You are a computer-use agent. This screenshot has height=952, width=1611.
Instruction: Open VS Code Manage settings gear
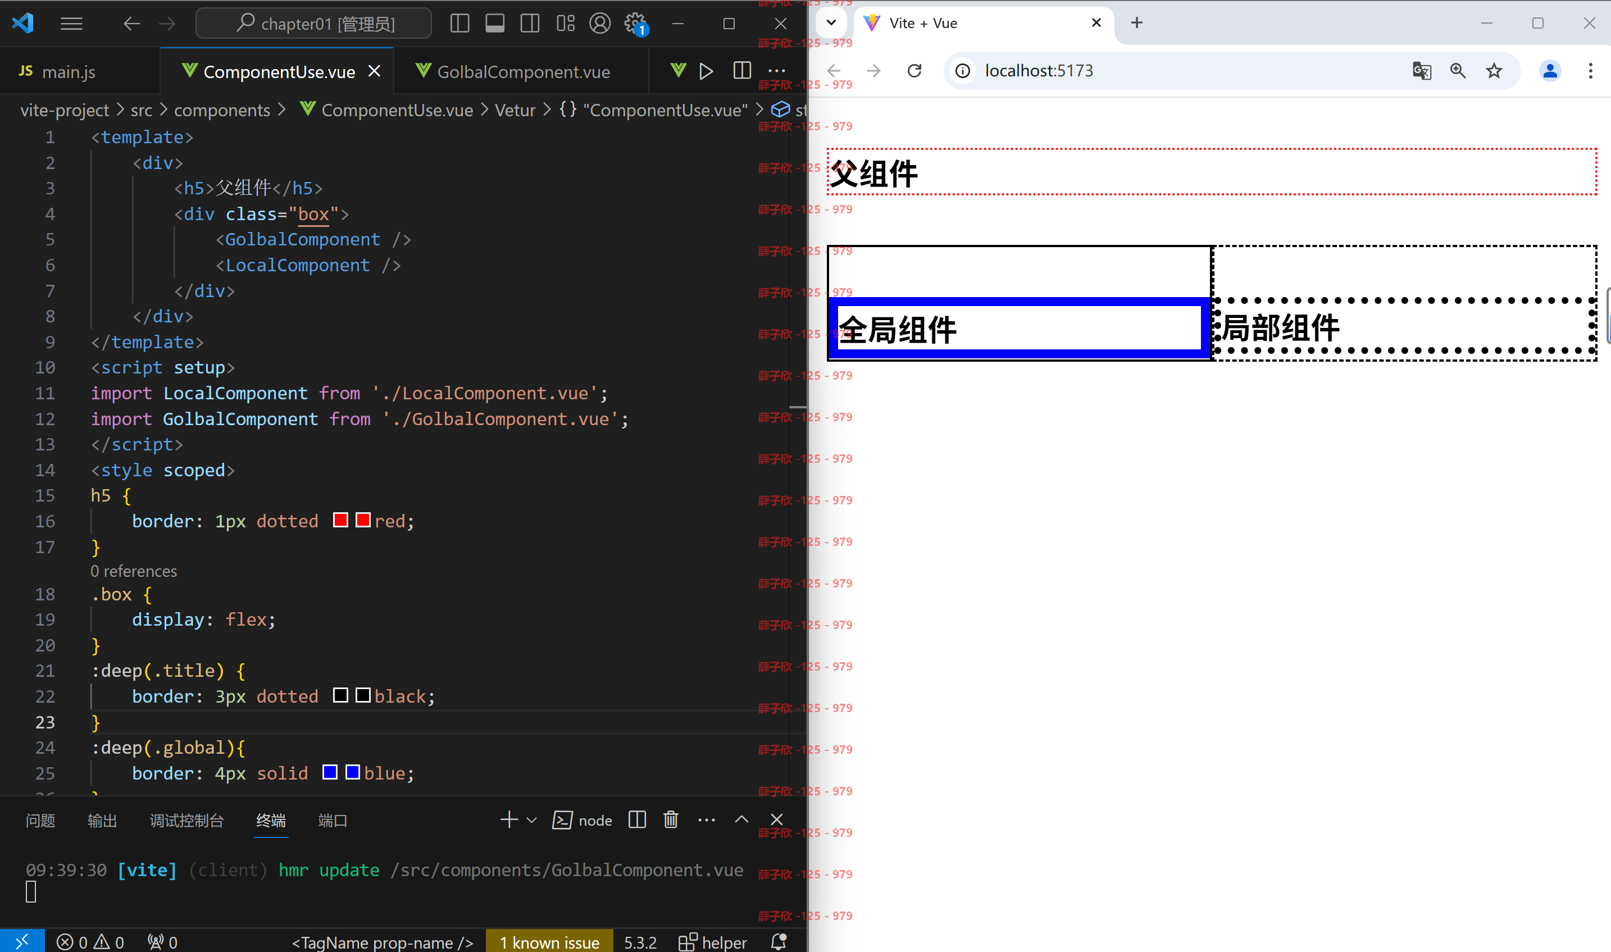click(635, 24)
